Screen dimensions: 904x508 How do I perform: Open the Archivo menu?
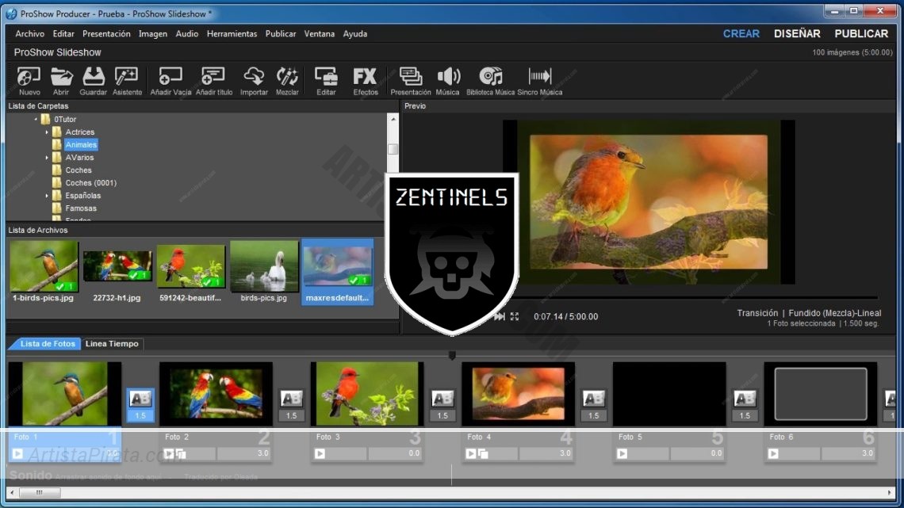coord(29,34)
